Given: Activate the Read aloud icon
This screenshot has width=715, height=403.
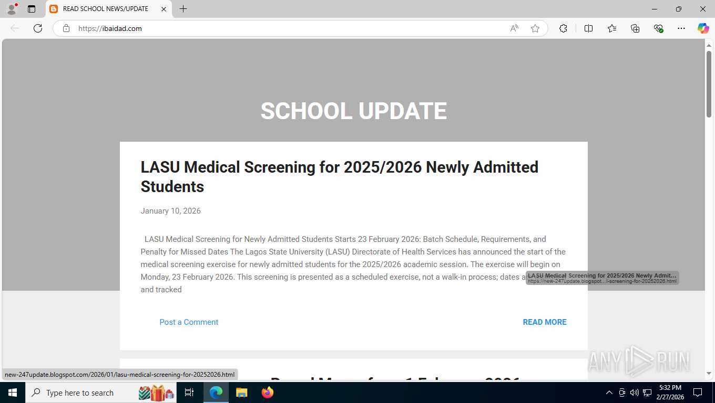Looking at the screenshot, I should pos(514,28).
